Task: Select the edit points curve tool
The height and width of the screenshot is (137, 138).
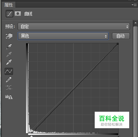Action: point(9,71)
